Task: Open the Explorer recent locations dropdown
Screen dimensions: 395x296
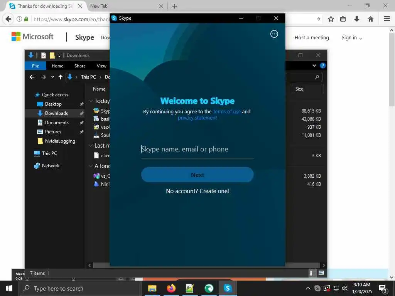Action: (x=52, y=77)
